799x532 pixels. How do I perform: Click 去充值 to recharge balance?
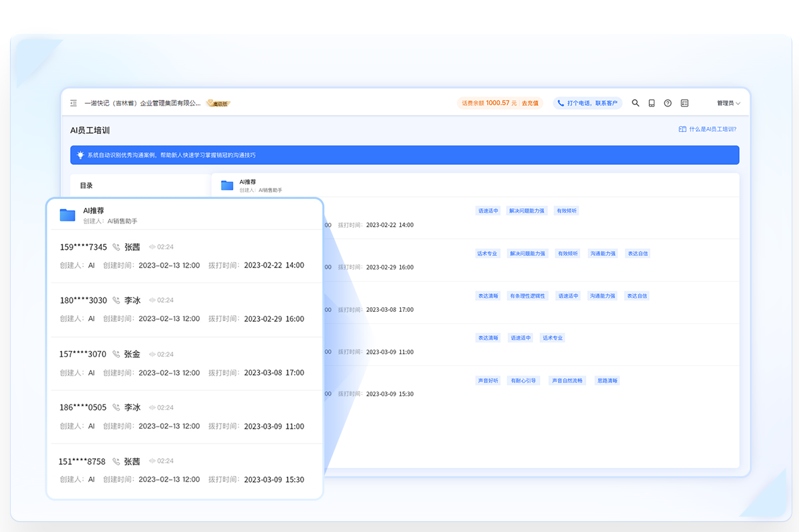[x=530, y=103]
